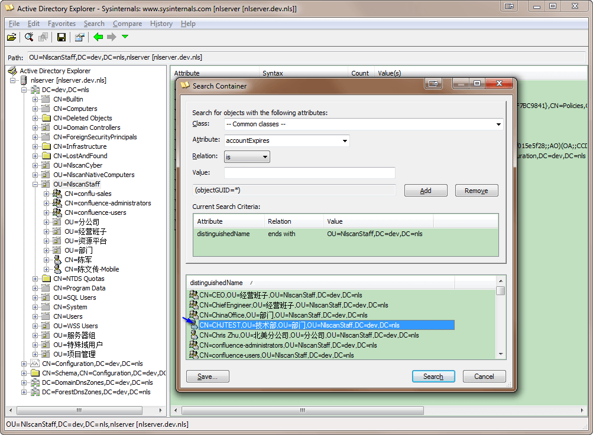Open the Class combo box
This screenshot has height=435, width=593.
(363, 124)
